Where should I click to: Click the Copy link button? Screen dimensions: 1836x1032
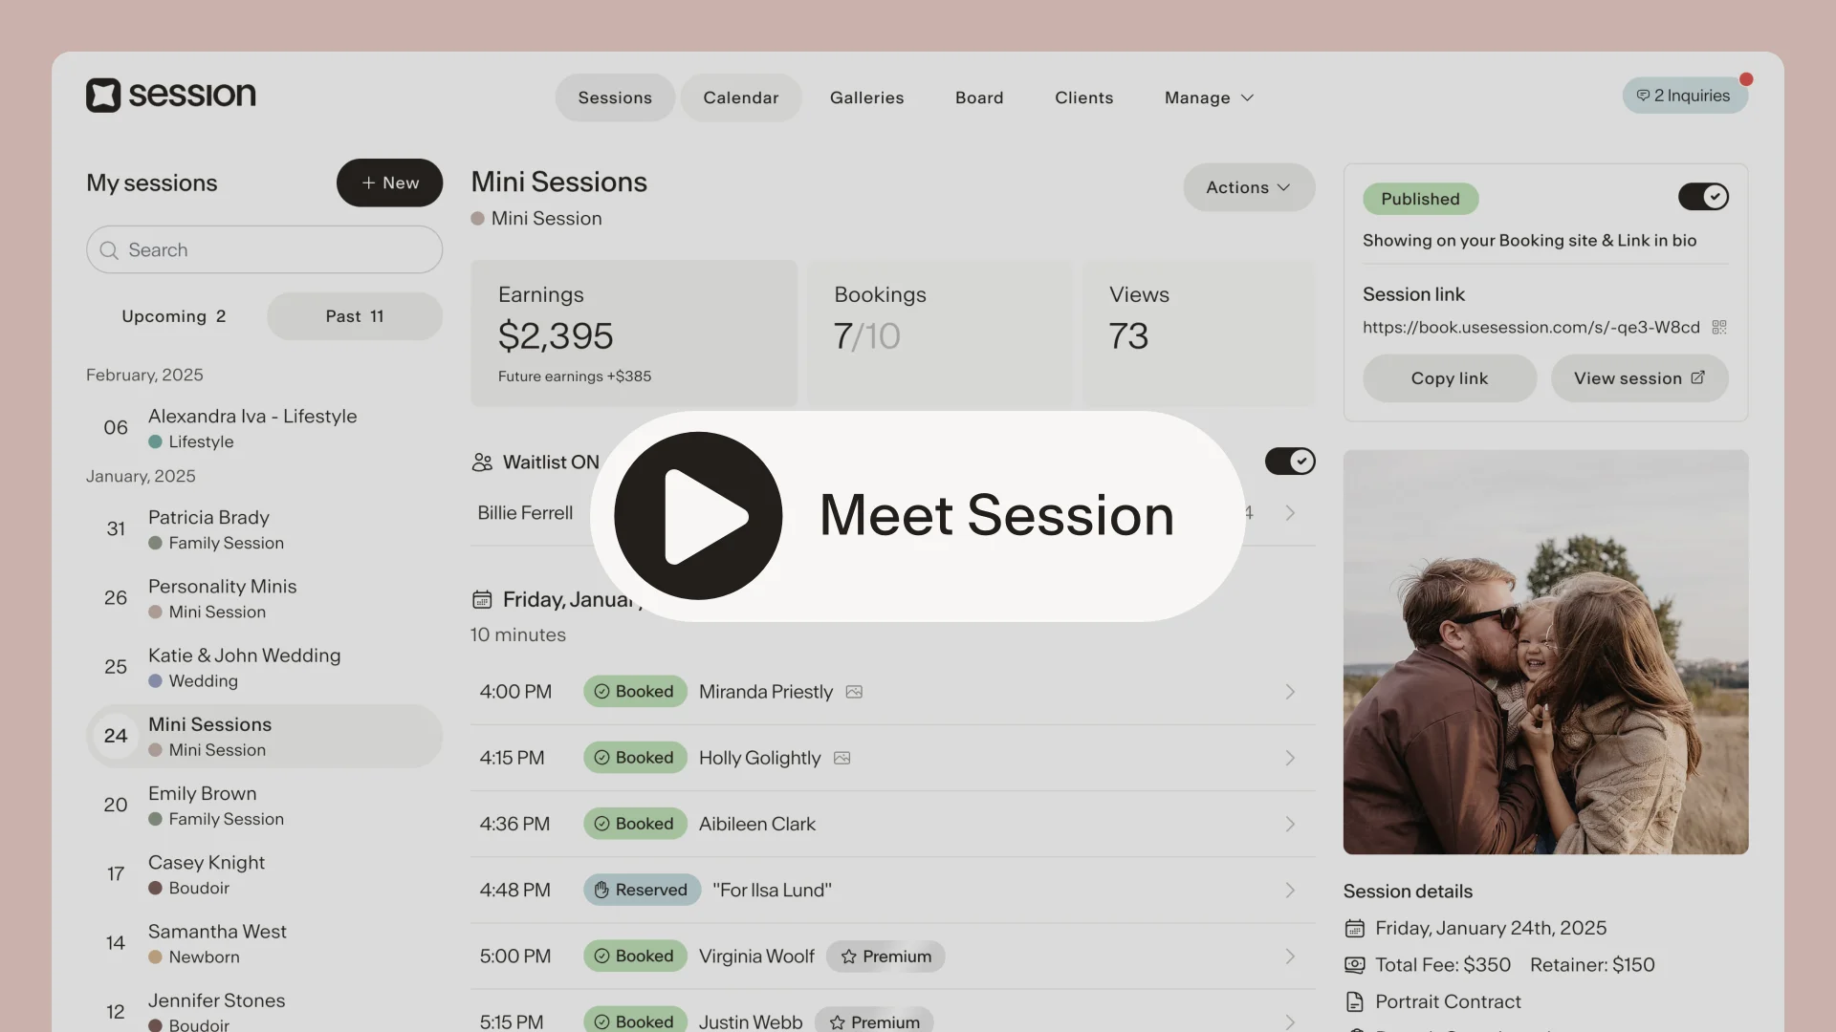1449,378
